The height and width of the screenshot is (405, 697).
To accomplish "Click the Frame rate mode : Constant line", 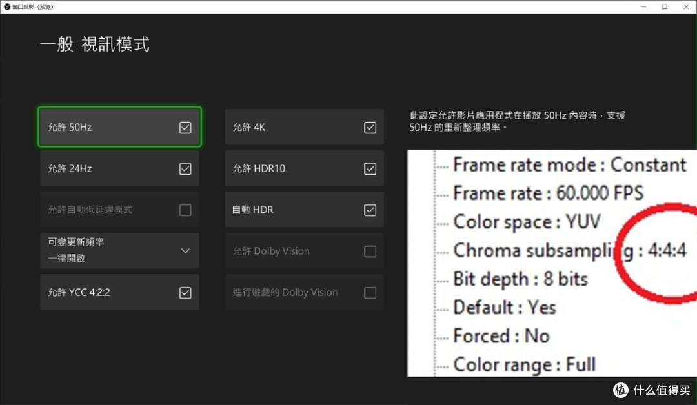I will coord(569,164).
